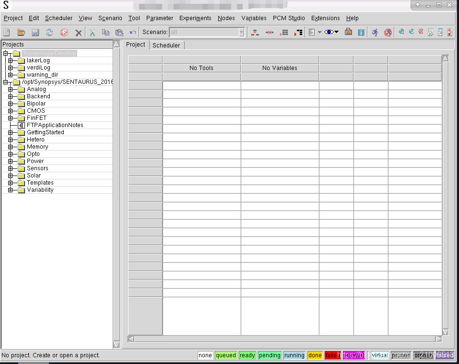Expand the verdiLog folder
459x364 pixels.
pyautogui.click(x=10, y=68)
